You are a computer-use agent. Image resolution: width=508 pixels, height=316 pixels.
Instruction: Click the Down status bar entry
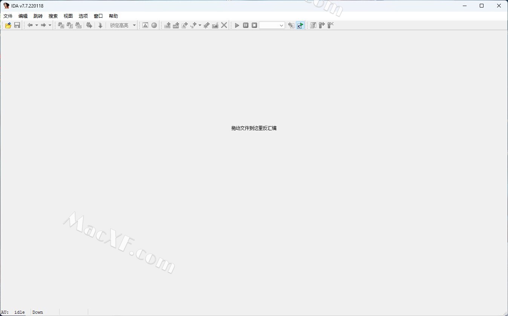(x=38, y=312)
